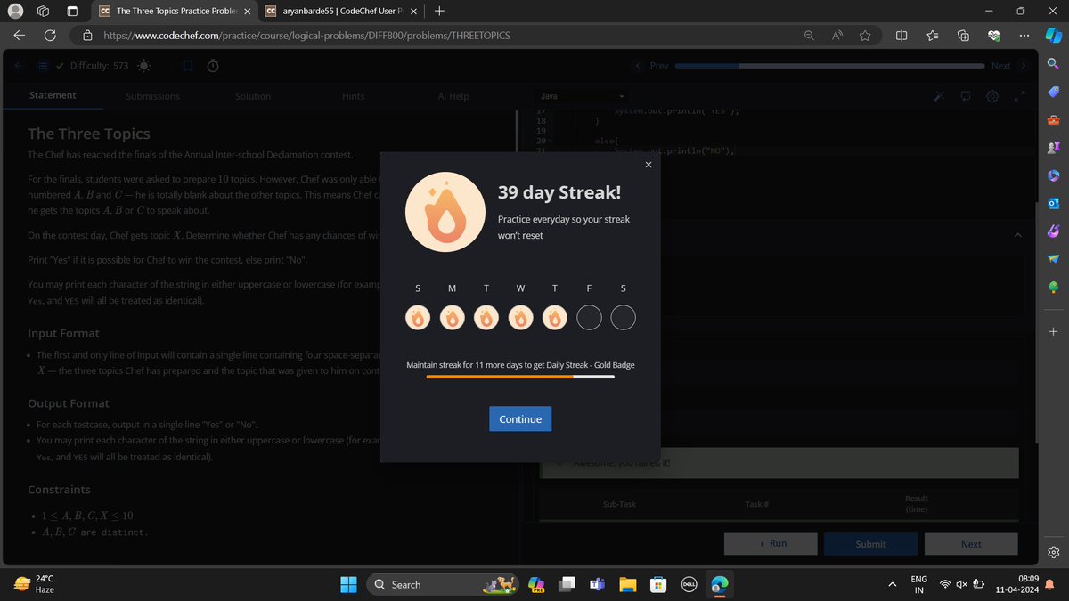Open the sidebar Outlook icon

[1053, 202]
